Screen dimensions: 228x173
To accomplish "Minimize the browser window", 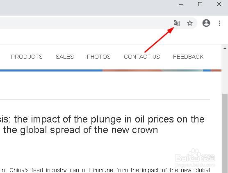I will tap(181, 5).
